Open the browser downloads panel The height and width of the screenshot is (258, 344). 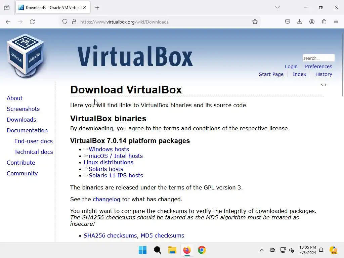(x=299, y=22)
